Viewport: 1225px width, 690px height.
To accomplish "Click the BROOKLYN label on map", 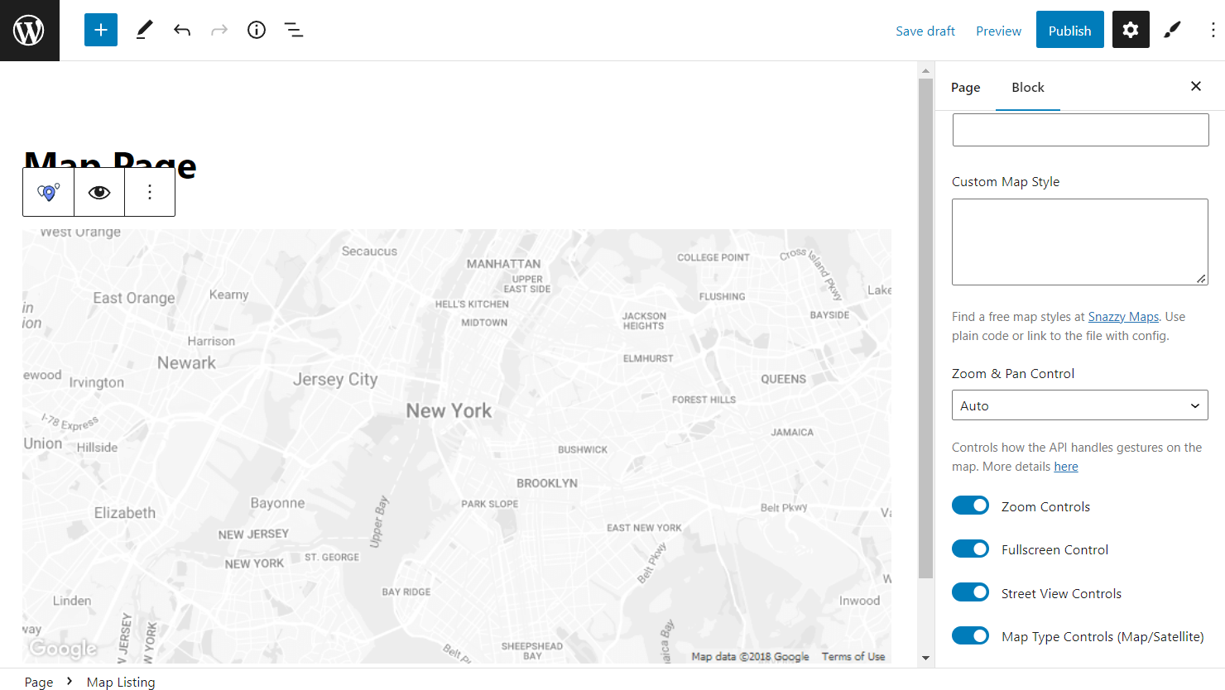I will pyautogui.click(x=547, y=483).
